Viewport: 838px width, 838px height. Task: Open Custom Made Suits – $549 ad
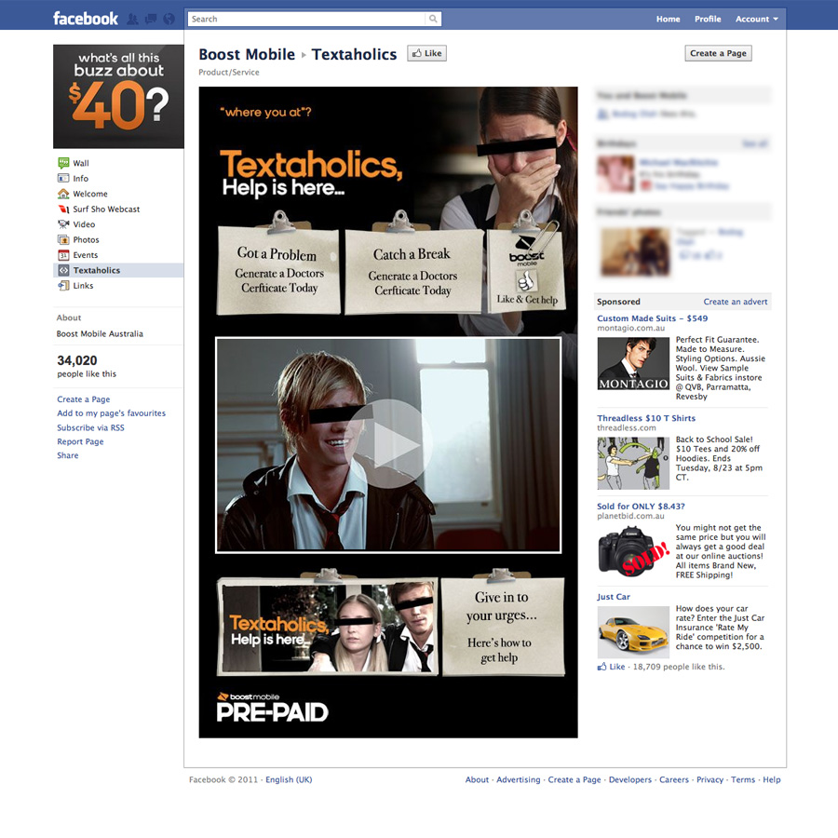click(x=652, y=318)
